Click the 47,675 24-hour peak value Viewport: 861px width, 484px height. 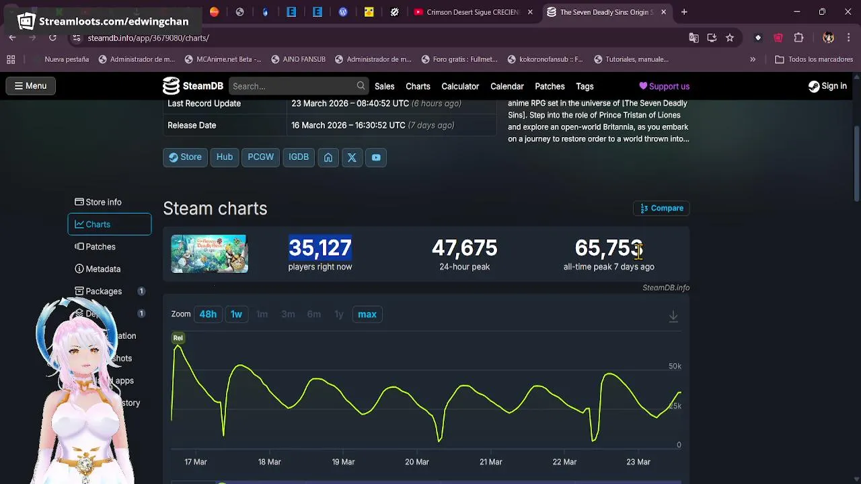coord(464,248)
